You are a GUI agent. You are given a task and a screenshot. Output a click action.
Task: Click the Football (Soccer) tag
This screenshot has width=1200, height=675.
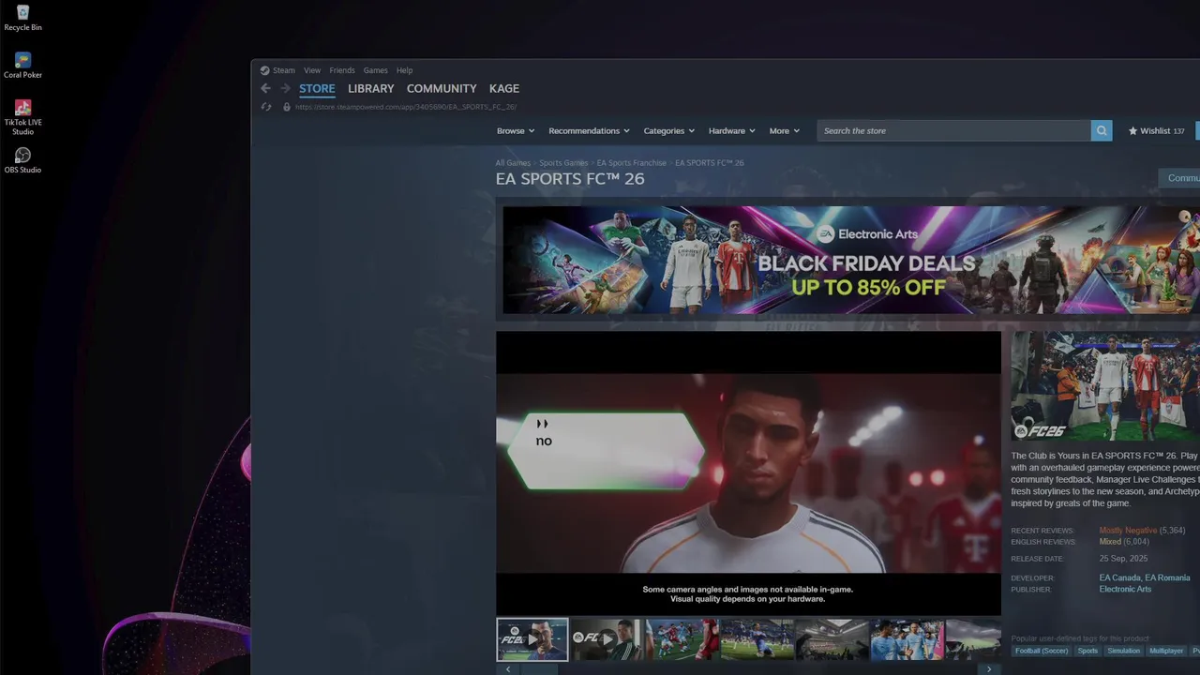click(1041, 651)
